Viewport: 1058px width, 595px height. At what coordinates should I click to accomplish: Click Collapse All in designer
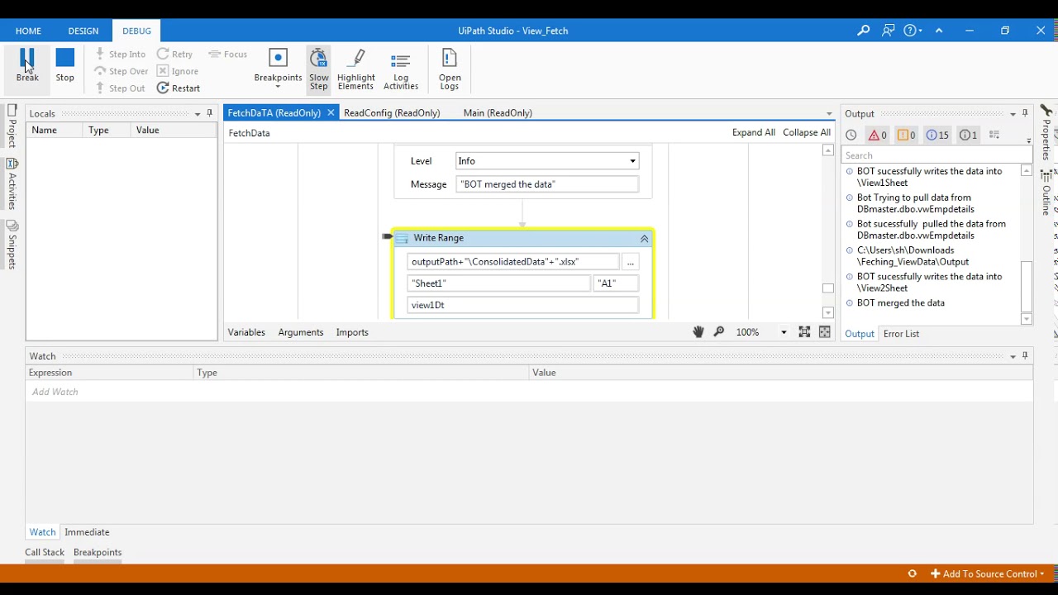point(807,132)
